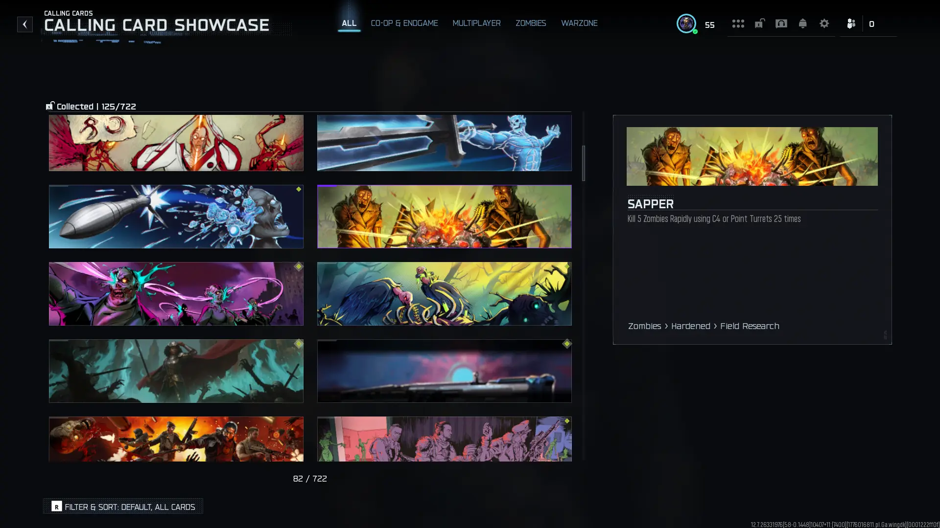This screenshot has height=528, width=940.
Task: Open the unlock tokens padlock icon
Action: 759,23
